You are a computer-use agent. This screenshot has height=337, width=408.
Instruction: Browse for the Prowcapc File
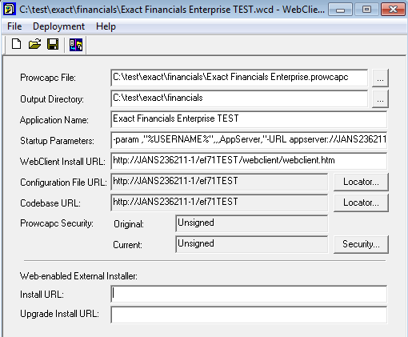click(x=380, y=78)
